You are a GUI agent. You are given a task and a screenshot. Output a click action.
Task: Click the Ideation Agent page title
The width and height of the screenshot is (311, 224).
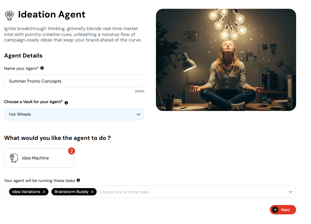pyautogui.click(x=52, y=15)
